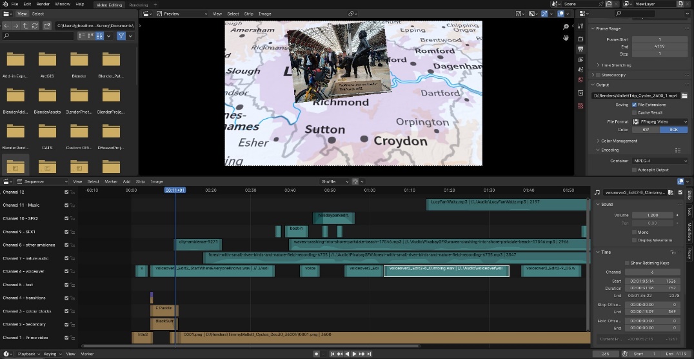The height and width of the screenshot is (359, 694).
Task: Open the Shuffle overlap mode dropdown
Action: [x=335, y=181]
